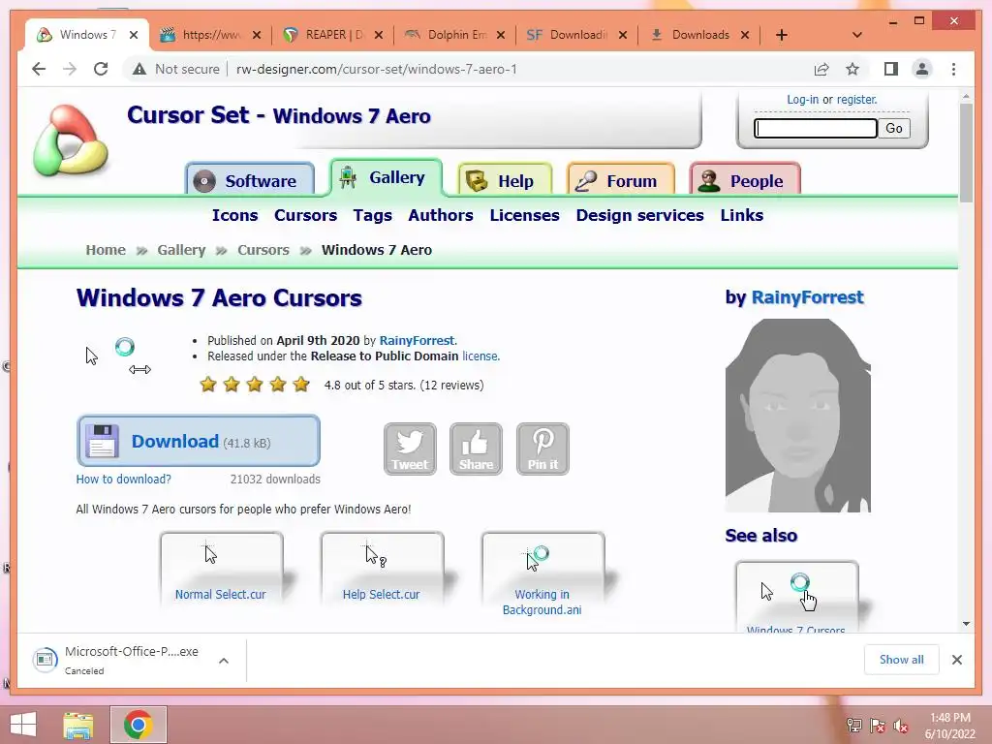992x744 pixels.
Task: Go to Icons in the submenu
Action: click(234, 215)
